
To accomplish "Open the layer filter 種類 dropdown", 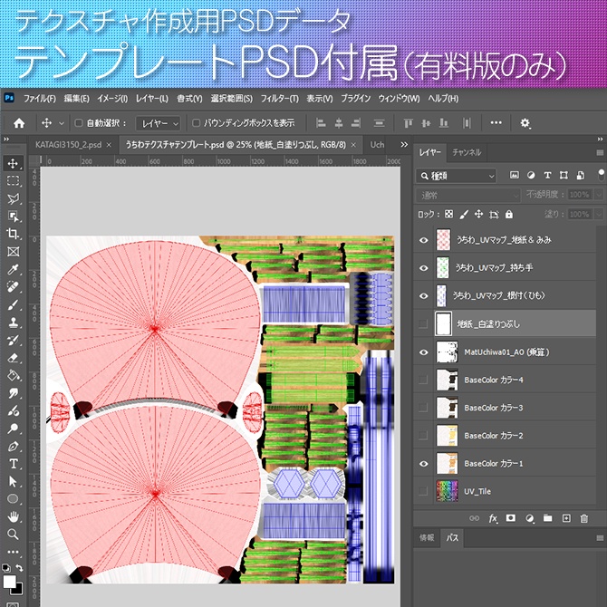I will pos(456,176).
